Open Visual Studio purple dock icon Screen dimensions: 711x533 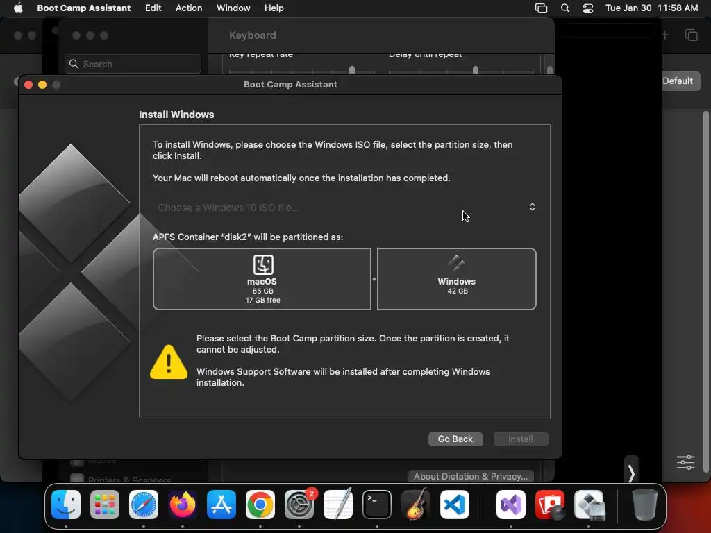coord(511,505)
